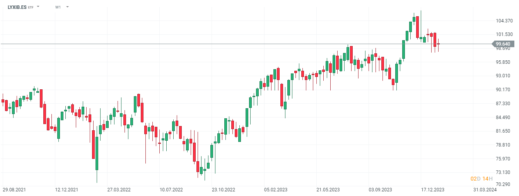The height and width of the screenshot is (196, 519).
Task: Select the 31.03.2024 date on time axis
Action: [485, 190]
